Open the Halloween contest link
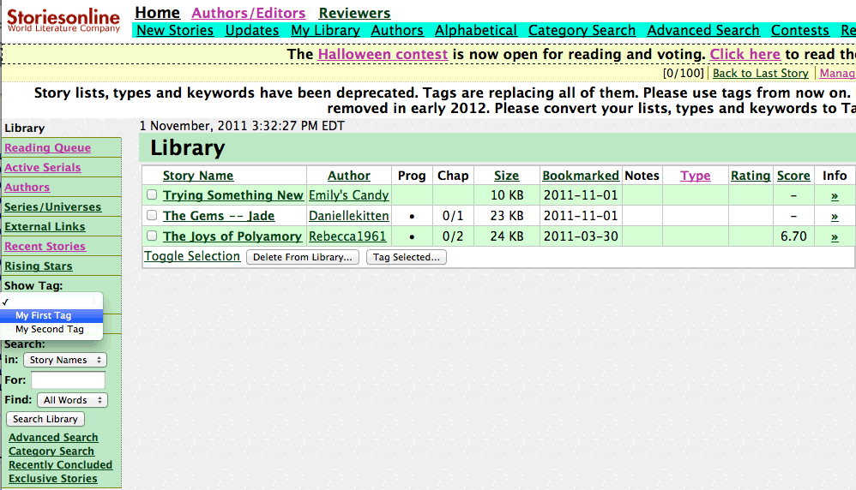 [383, 55]
